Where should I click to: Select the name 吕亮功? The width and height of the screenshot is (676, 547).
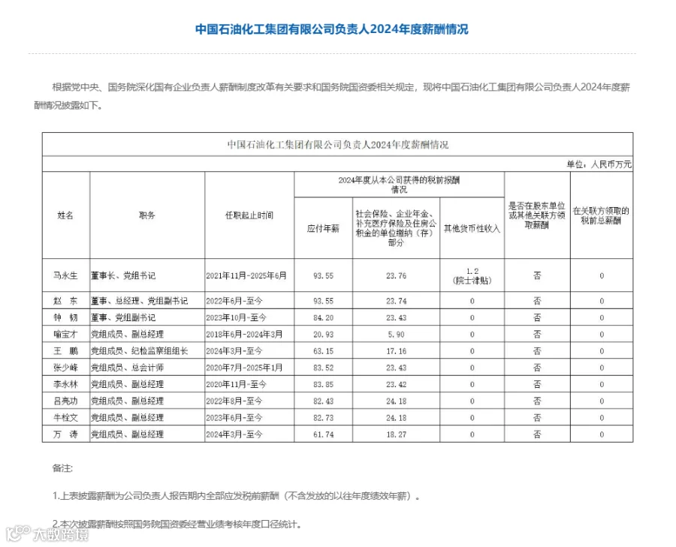coord(65,401)
